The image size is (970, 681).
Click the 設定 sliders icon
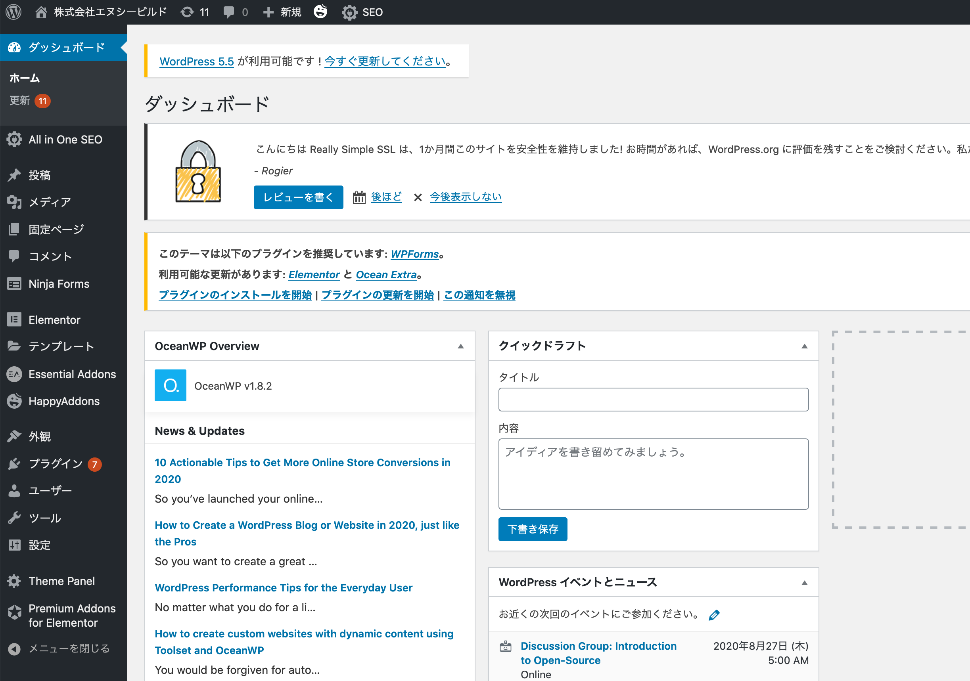14,545
